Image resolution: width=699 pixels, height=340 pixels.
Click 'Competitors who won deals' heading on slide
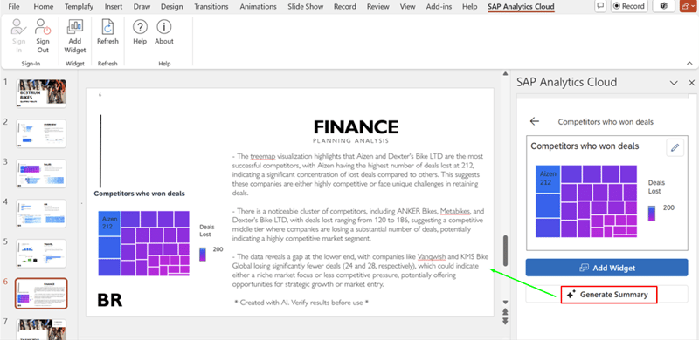(x=139, y=194)
